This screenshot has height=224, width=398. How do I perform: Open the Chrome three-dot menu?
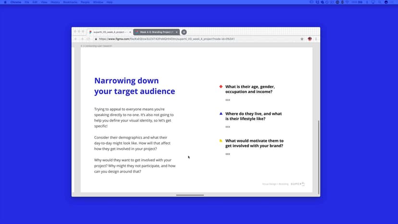[x=316, y=39]
